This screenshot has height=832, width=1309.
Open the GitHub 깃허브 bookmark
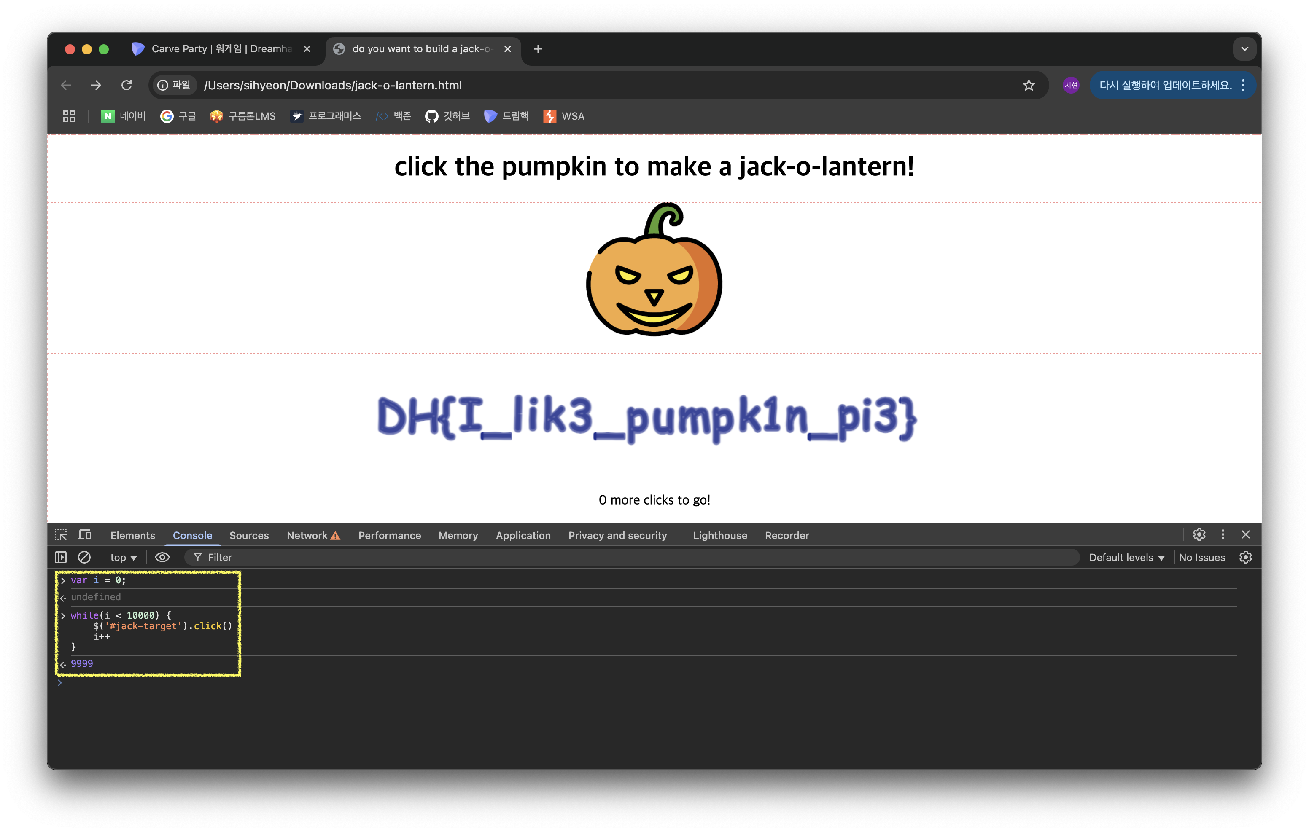click(447, 116)
